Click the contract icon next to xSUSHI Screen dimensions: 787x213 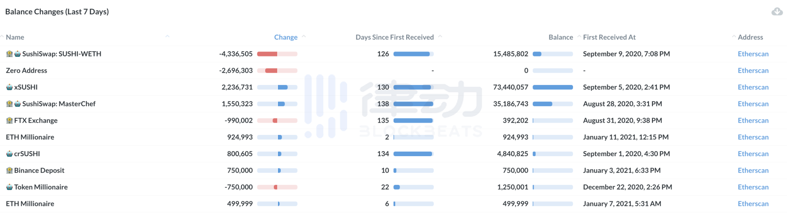[9, 87]
